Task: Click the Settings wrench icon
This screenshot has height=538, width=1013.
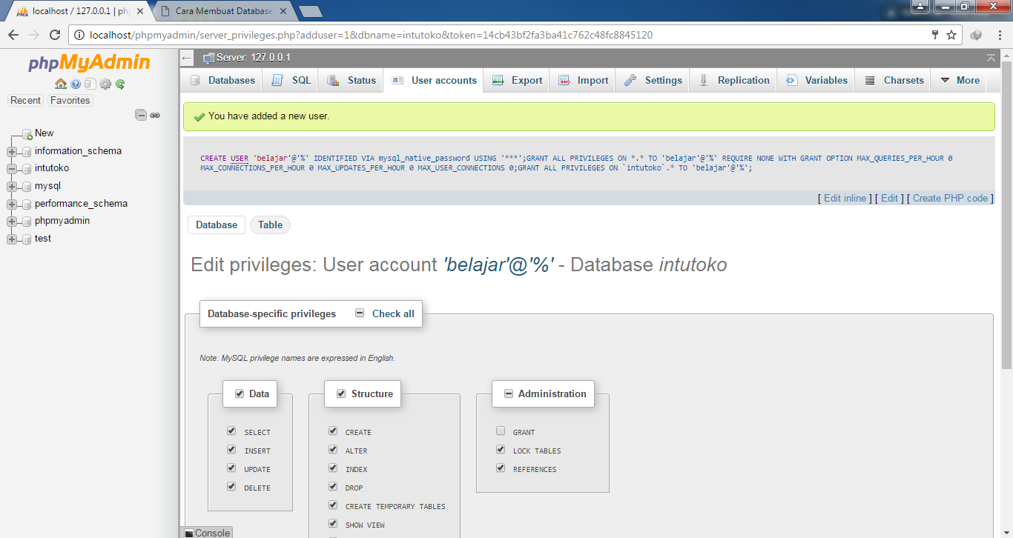Action: click(x=631, y=81)
